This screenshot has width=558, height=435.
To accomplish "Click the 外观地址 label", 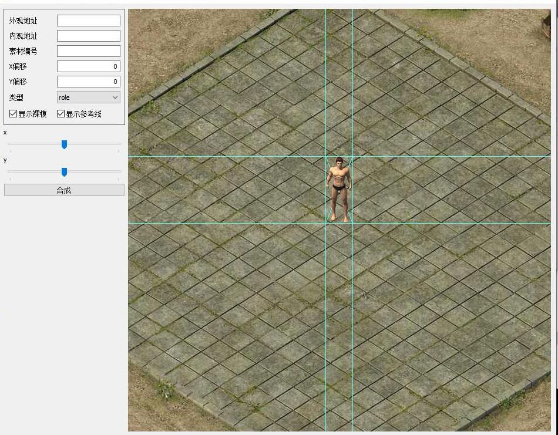I will [x=23, y=21].
